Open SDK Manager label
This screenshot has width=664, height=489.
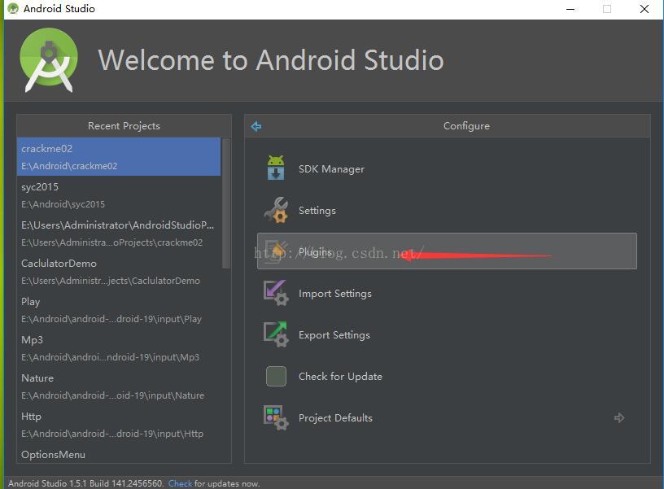click(x=331, y=169)
